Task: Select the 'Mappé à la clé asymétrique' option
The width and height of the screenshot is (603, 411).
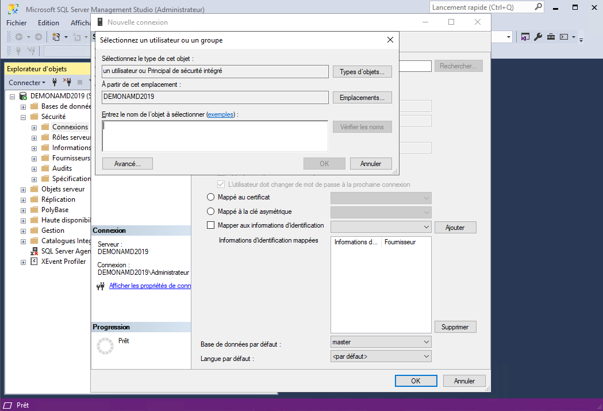Action: [x=210, y=212]
